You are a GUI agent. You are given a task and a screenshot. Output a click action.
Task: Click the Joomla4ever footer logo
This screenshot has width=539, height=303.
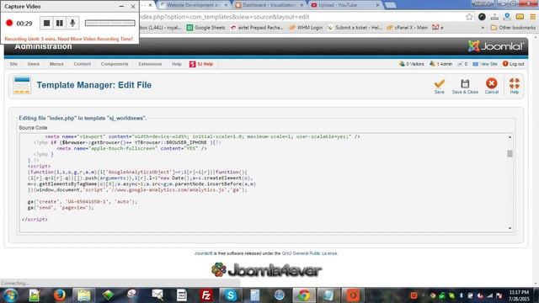[x=266, y=270]
